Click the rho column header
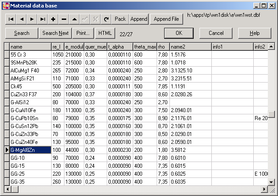 pyautogui.click(x=163, y=47)
